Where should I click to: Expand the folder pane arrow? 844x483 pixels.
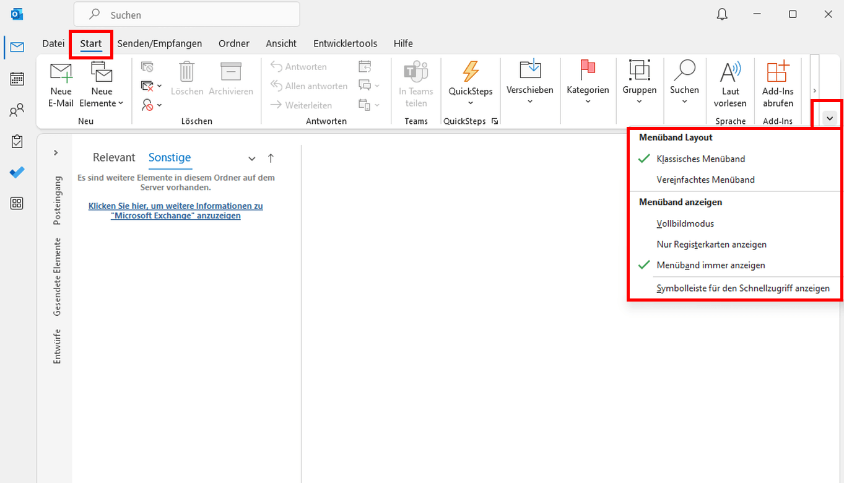[x=56, y=152]
